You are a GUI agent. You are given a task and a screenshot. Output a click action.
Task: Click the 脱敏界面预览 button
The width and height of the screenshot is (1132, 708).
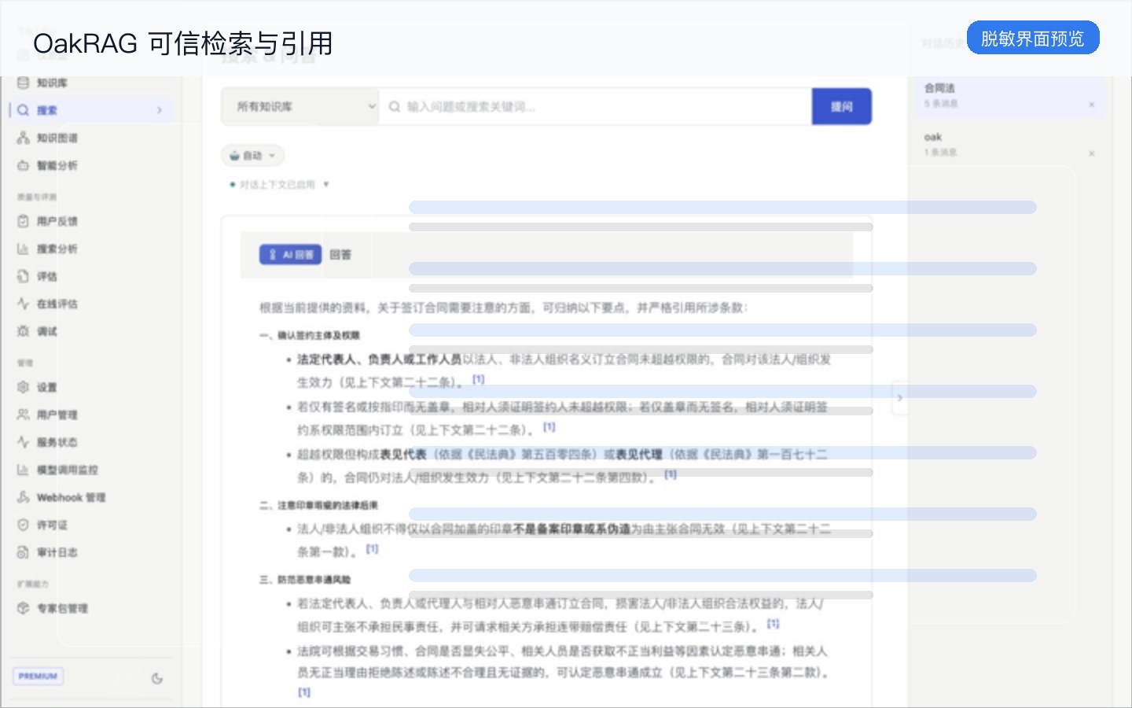point(1033,38)
